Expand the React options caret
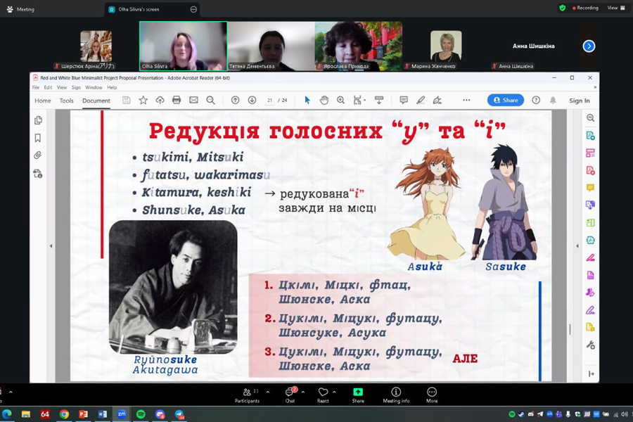633x422 pixels. pos(334,392)
